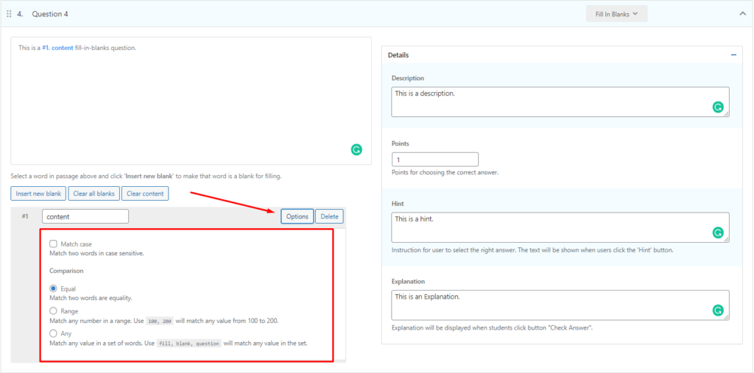
Task: Collapse the Details panel with minus icon
Action: click(x=733, y=55)
